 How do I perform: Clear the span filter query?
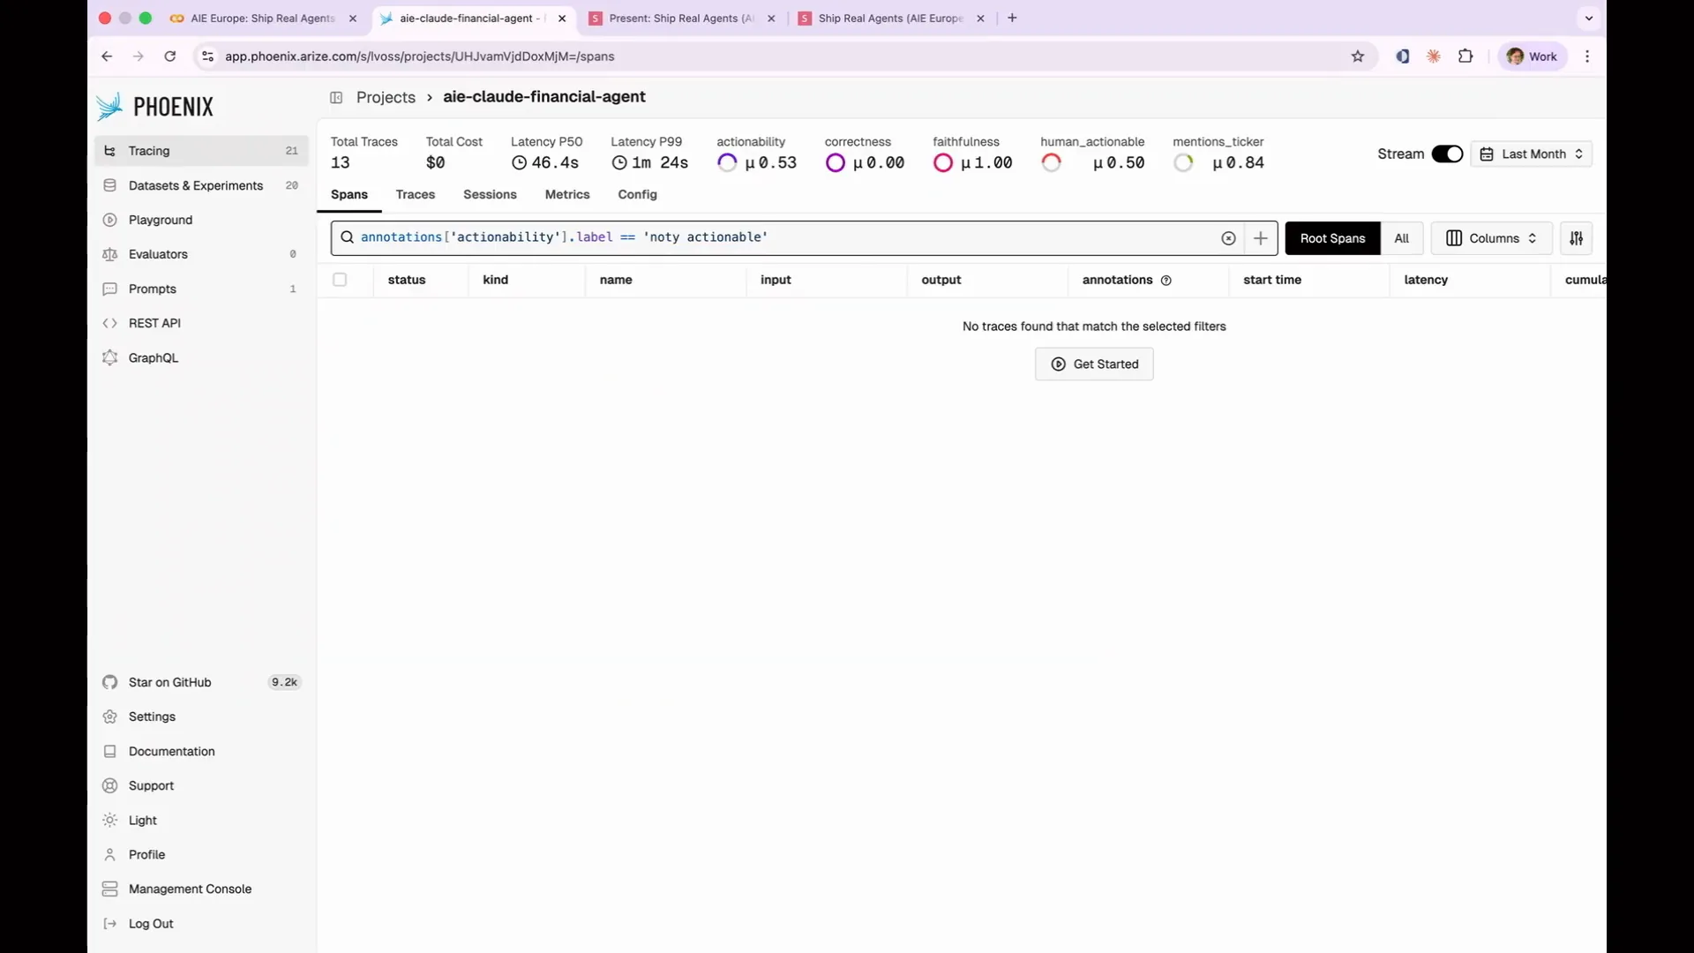1228,238
